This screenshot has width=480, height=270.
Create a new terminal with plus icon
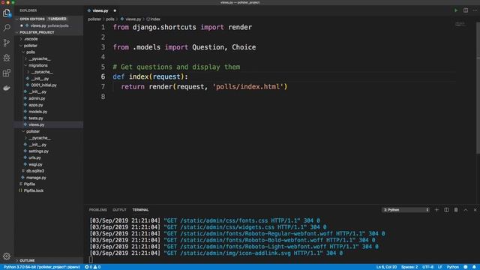[436, 210]
